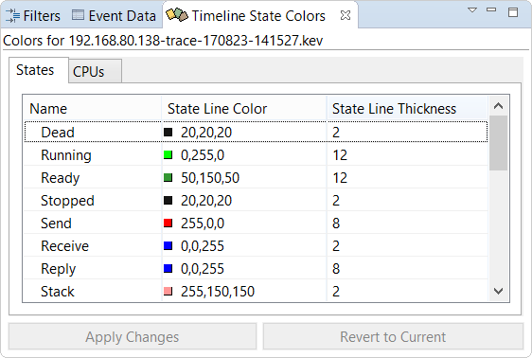This screenshot has height=358, width=532.
Task: Sort by Name column header
Action: pyautogui.click(x=93, y=109)
